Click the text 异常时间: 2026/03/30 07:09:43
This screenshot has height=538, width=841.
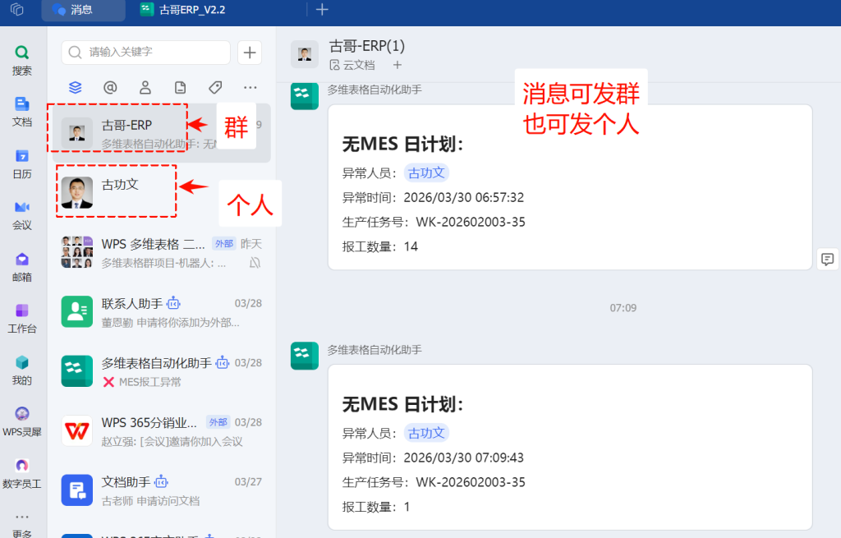[x=433, y=458]
